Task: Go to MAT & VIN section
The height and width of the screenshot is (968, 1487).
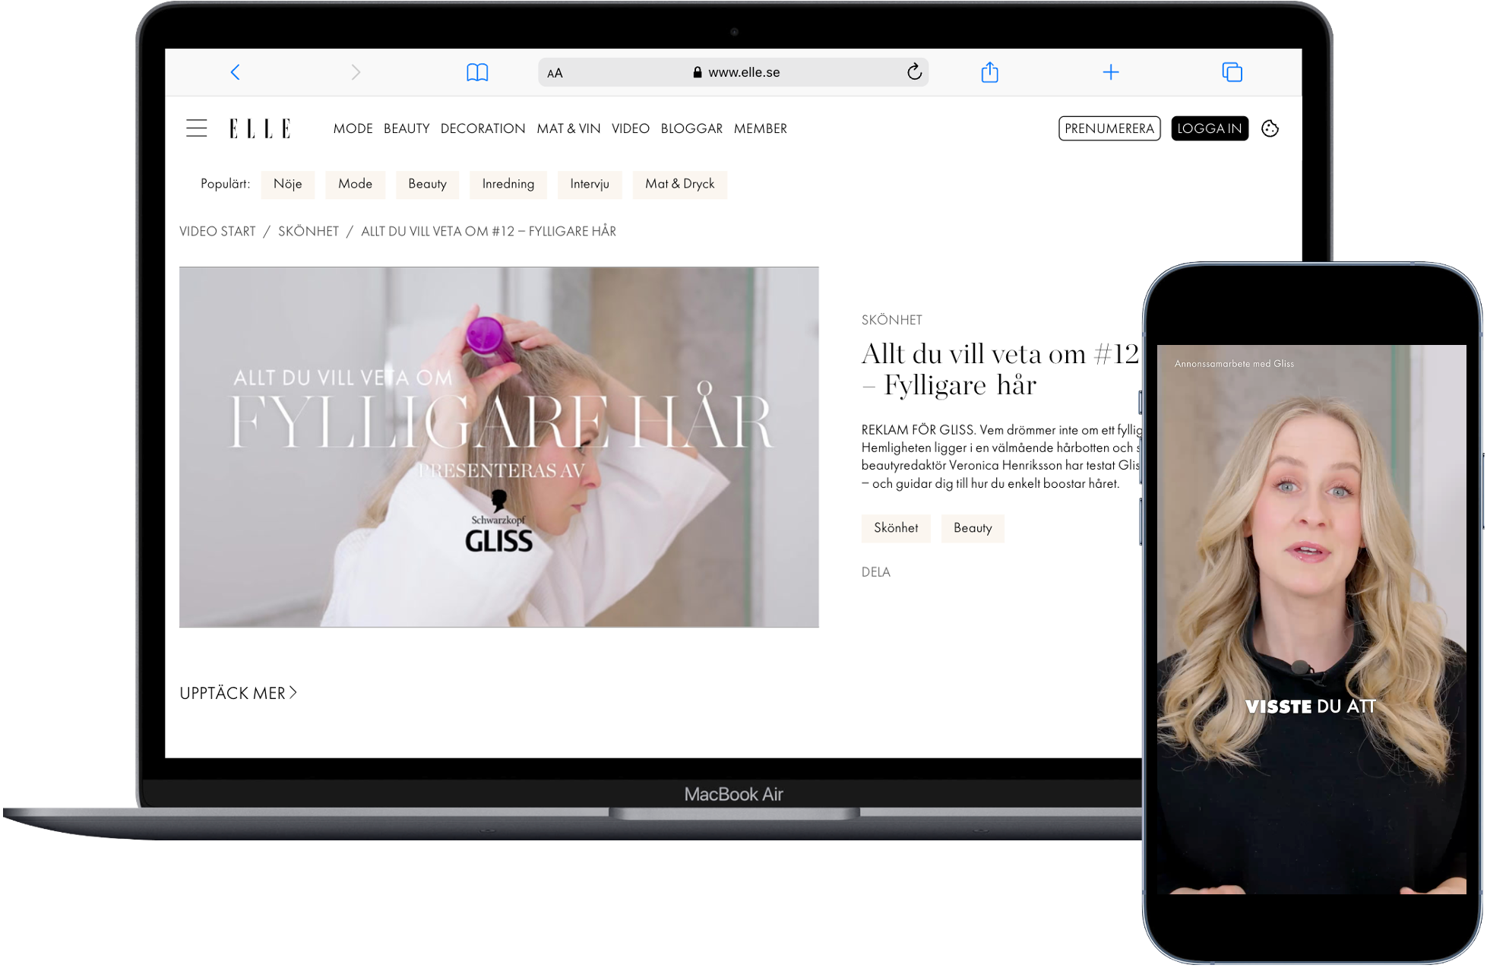Action: click(568, 128)
